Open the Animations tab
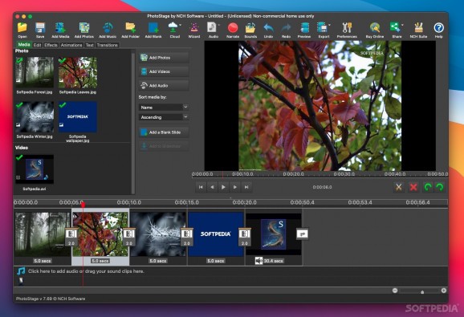This screenshot has width=464, height=317. click(71, 45)
